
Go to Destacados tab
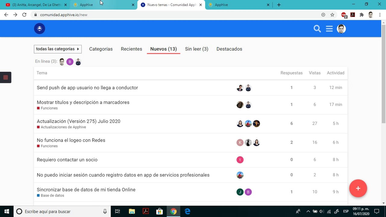point(229,49)
